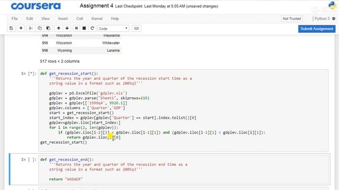This screenshot has height=190, width=339.
Task: Click the 'Laramie' table cell
Action: coord(113,51)
